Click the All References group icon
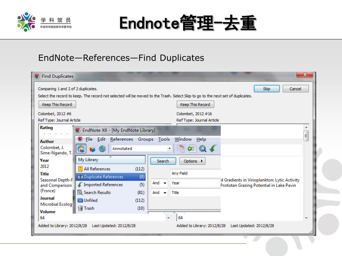The width and height of the screenshot is (342, 256). [80, 169]
